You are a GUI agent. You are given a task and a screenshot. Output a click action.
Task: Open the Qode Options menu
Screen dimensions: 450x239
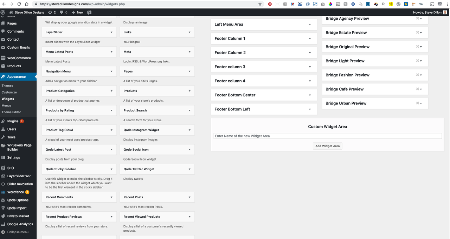18,200
